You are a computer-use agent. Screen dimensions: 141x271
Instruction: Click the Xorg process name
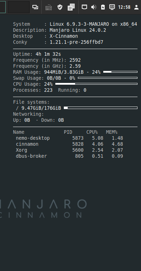pyautogui.click(x=22, y=150)
